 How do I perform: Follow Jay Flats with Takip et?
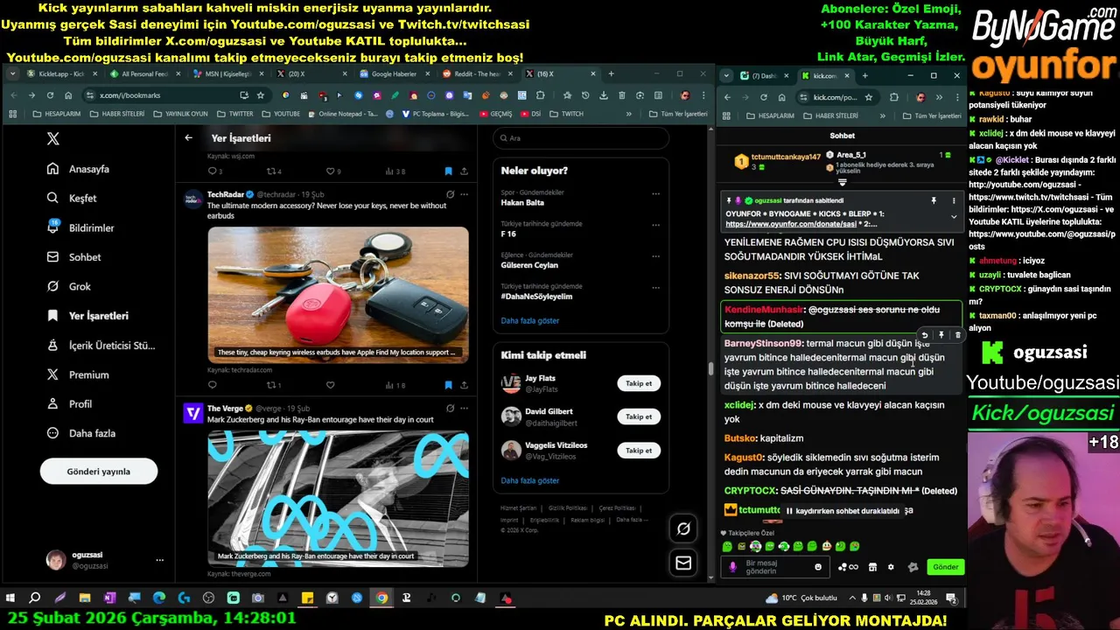639,383
